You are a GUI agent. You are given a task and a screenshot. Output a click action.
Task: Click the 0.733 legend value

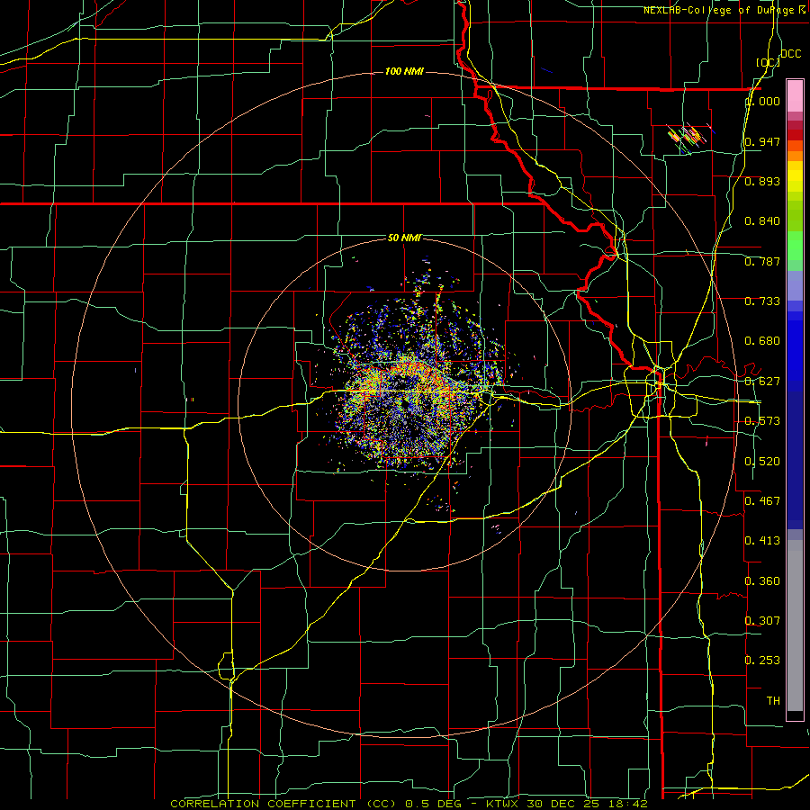tap(762, 301)
